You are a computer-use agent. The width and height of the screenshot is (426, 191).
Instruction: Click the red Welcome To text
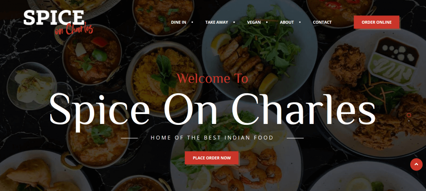pos(213,79)
